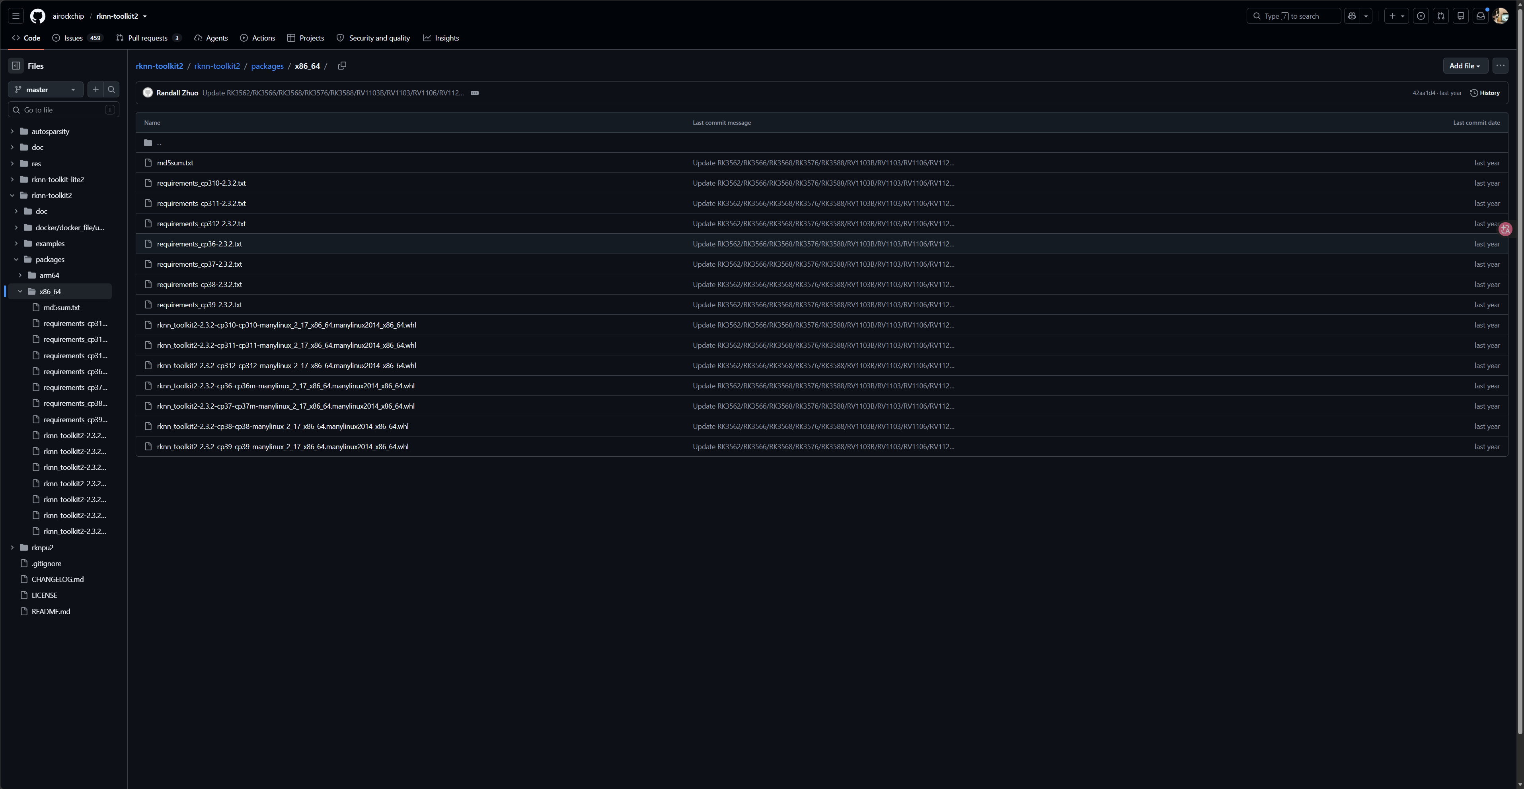1524x789 pixels.
Task: Expand the res folder in the tree
Action: pos(12,163)
